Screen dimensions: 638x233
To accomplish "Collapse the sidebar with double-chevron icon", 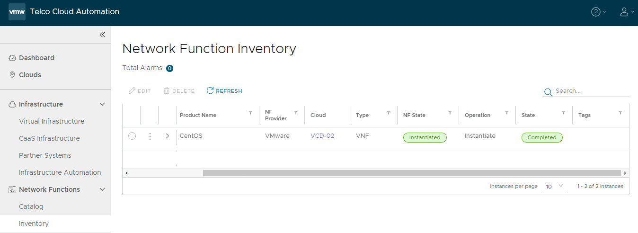I will click(102, 35).
